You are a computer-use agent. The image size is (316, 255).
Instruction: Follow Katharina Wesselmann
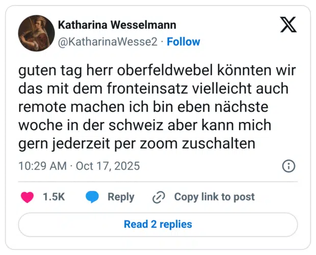click(x=183, y=42)
